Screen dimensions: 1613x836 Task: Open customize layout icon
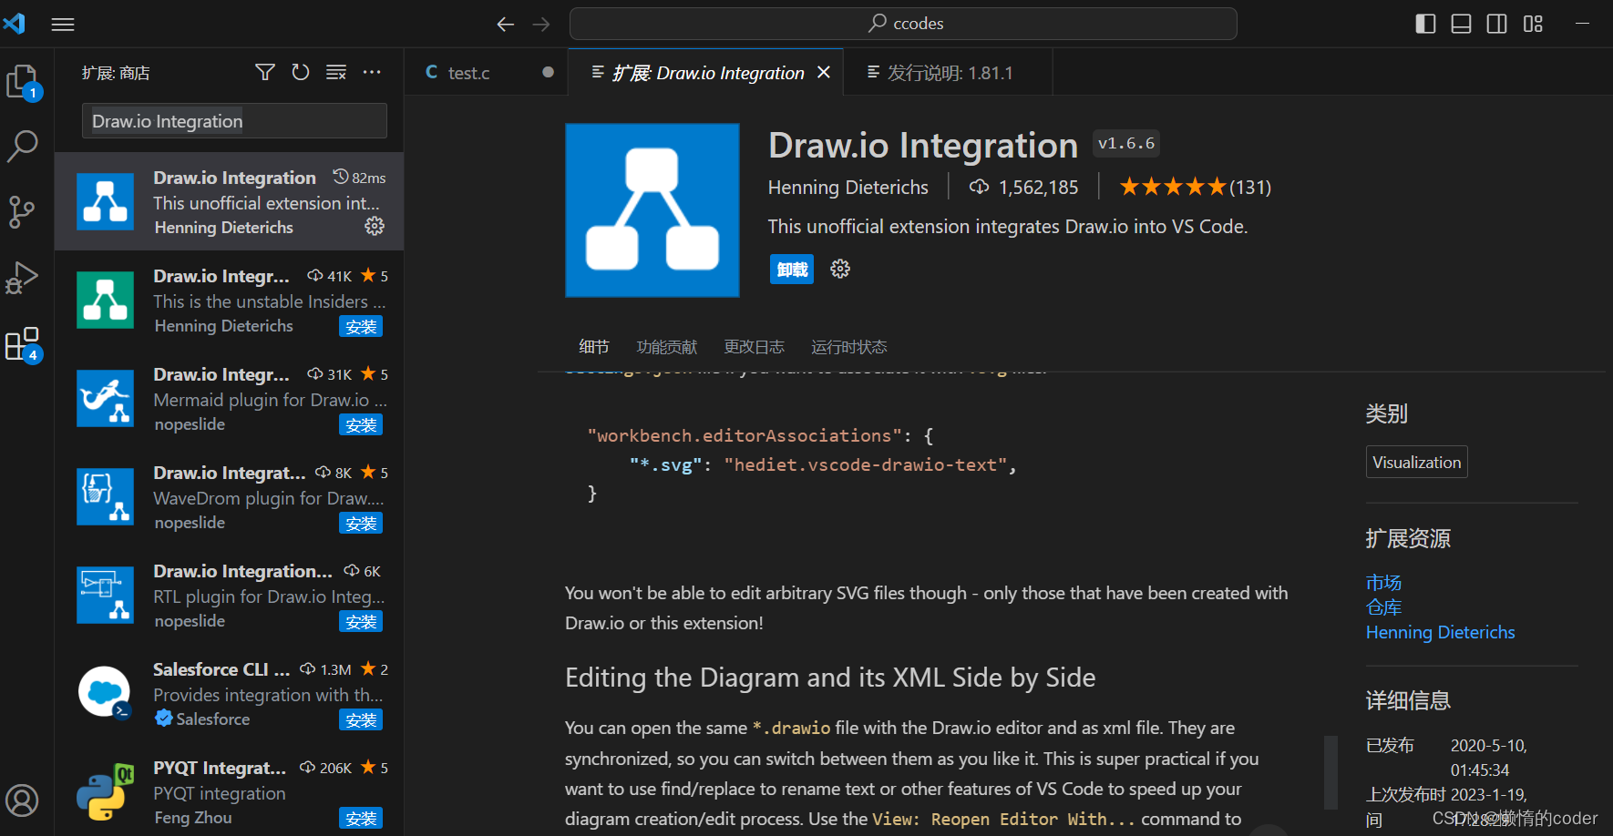click(x=1533, y=24)
